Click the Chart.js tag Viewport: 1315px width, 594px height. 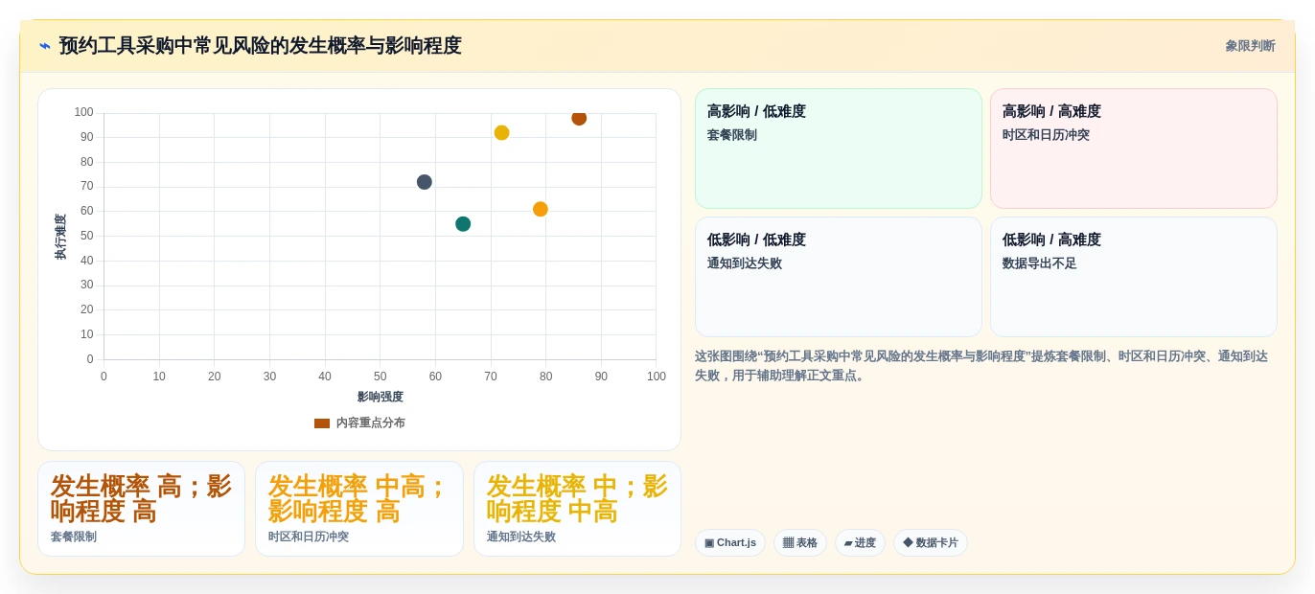tap(730, 542)
